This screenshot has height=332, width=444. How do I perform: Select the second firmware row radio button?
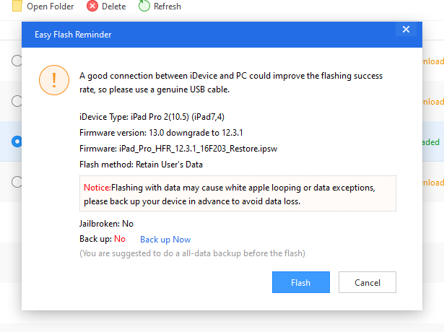point(17,102)
